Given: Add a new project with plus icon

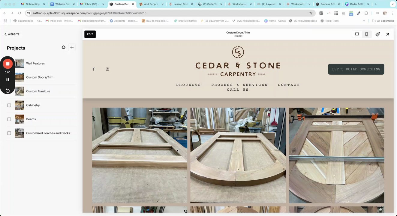Looking at the screenshot, I should click(x=72, y=47).
